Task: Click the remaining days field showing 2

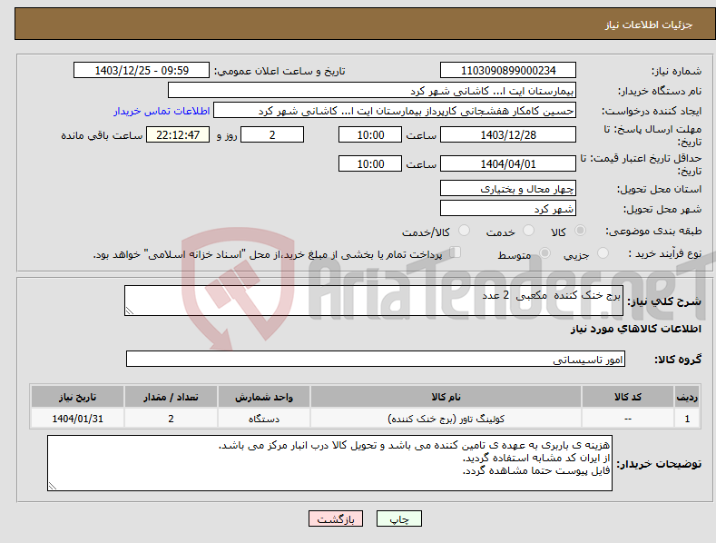Action: [x=272, y=134]
